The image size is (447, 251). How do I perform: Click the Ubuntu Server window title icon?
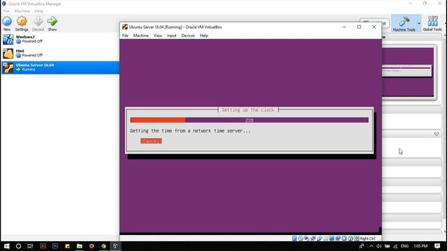125,27
